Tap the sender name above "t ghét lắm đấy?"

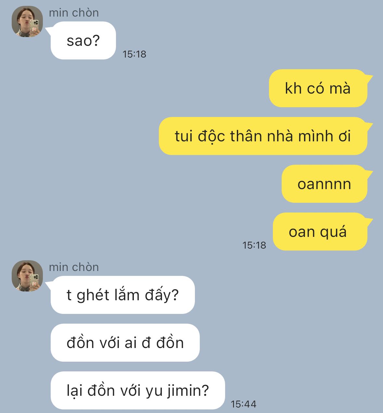tap(74, 267)
